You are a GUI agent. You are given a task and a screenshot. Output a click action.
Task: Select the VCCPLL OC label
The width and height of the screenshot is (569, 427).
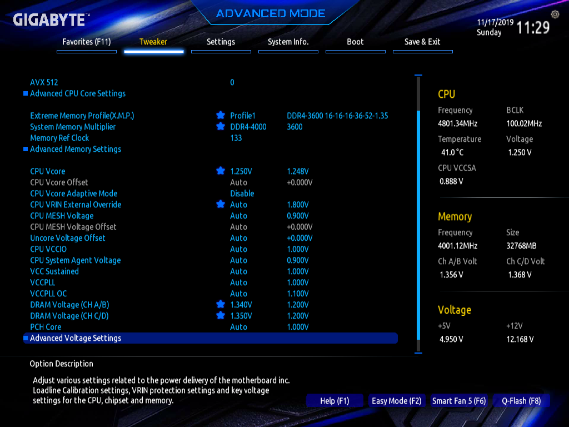48,294
